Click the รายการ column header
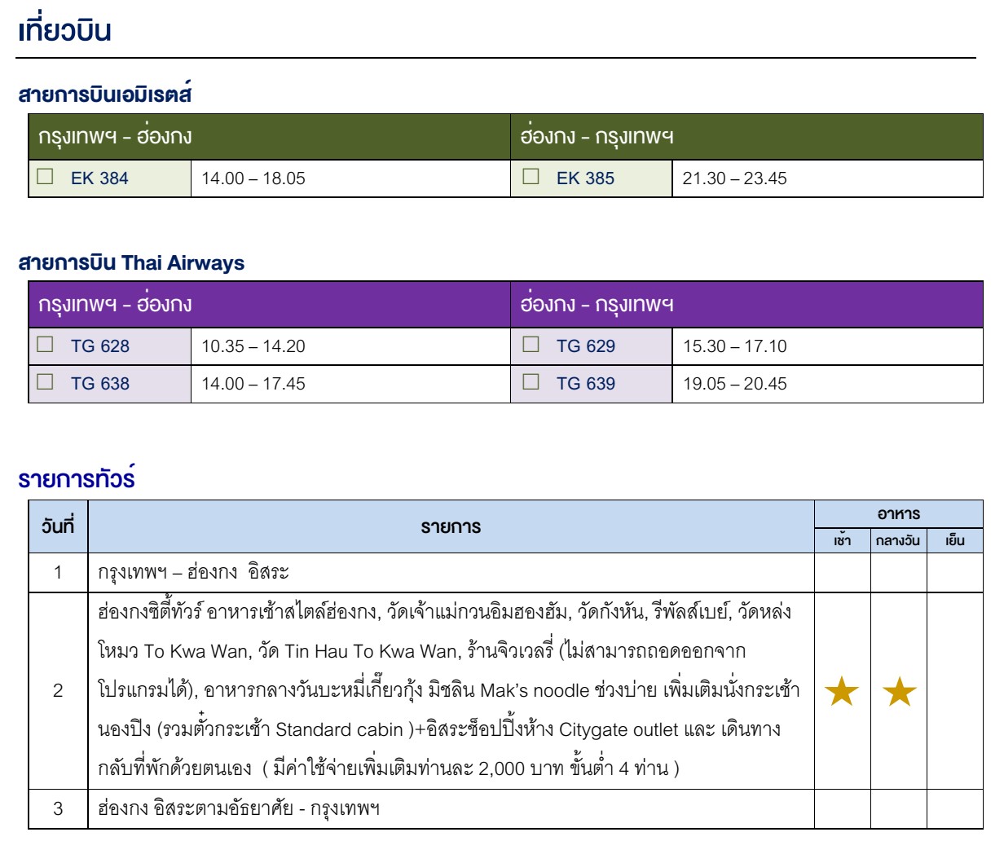Screen dimensions: 1004x841 click(451, 526)
